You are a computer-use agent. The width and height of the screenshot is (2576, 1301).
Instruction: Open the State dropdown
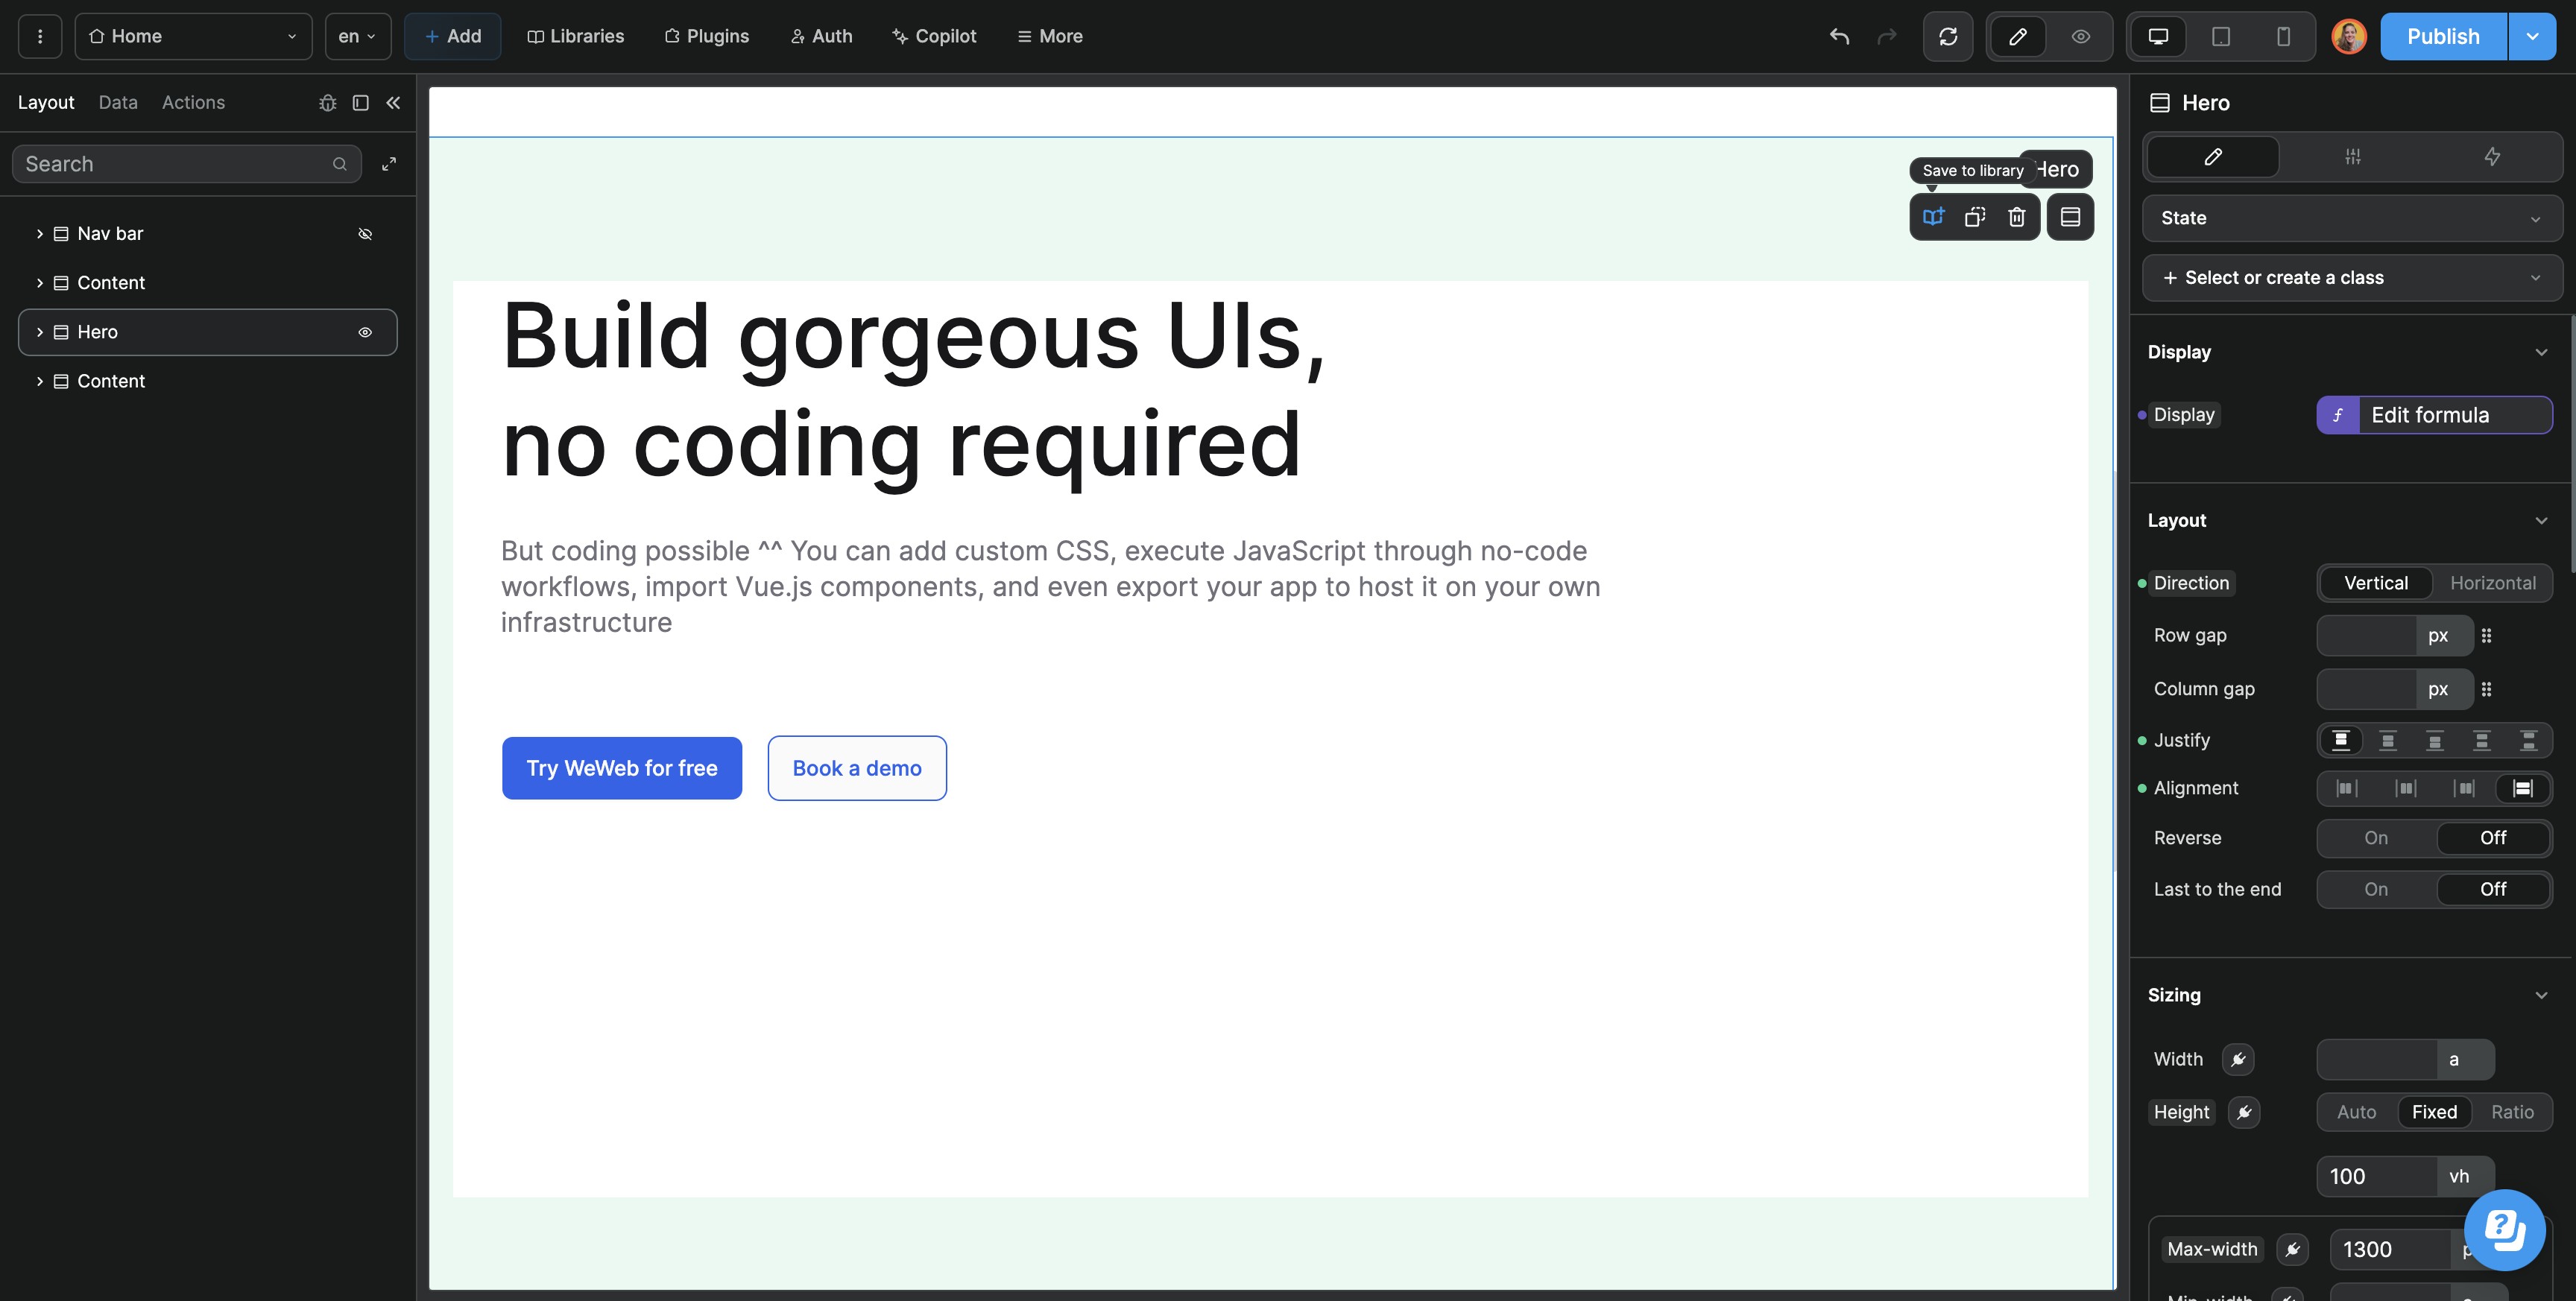(x=2351, y=218)
